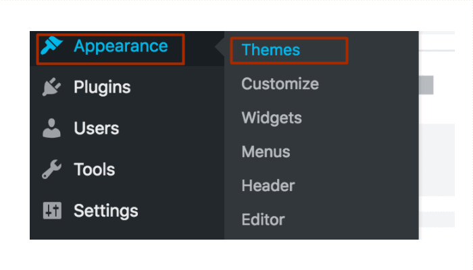Select Themes in the Appearance submenu
Image resolution: width=473 pixels, height=270 pixels.
click(270, 50)
